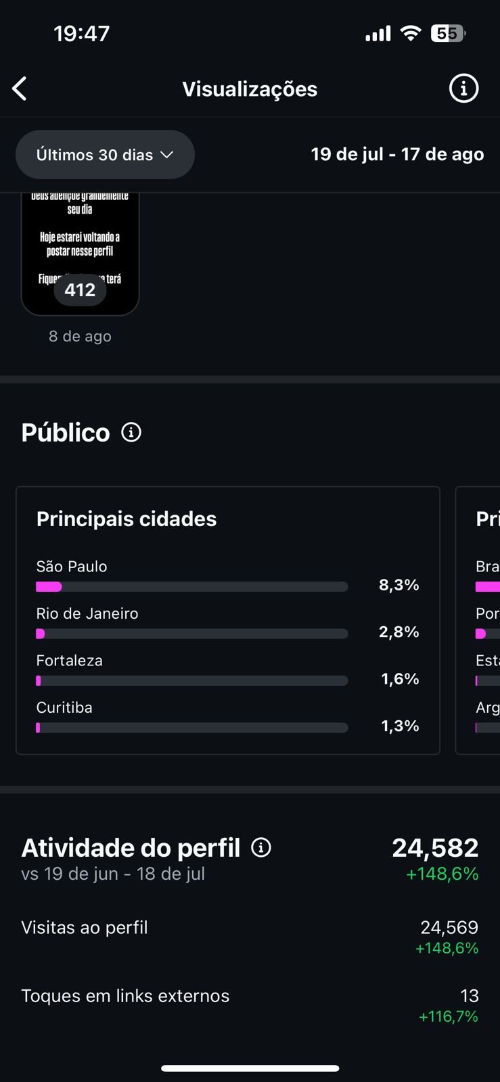The image size is (500, 1082).
Task: Open the story thumbnail with 412 views
Action: (x=80, y=254)
